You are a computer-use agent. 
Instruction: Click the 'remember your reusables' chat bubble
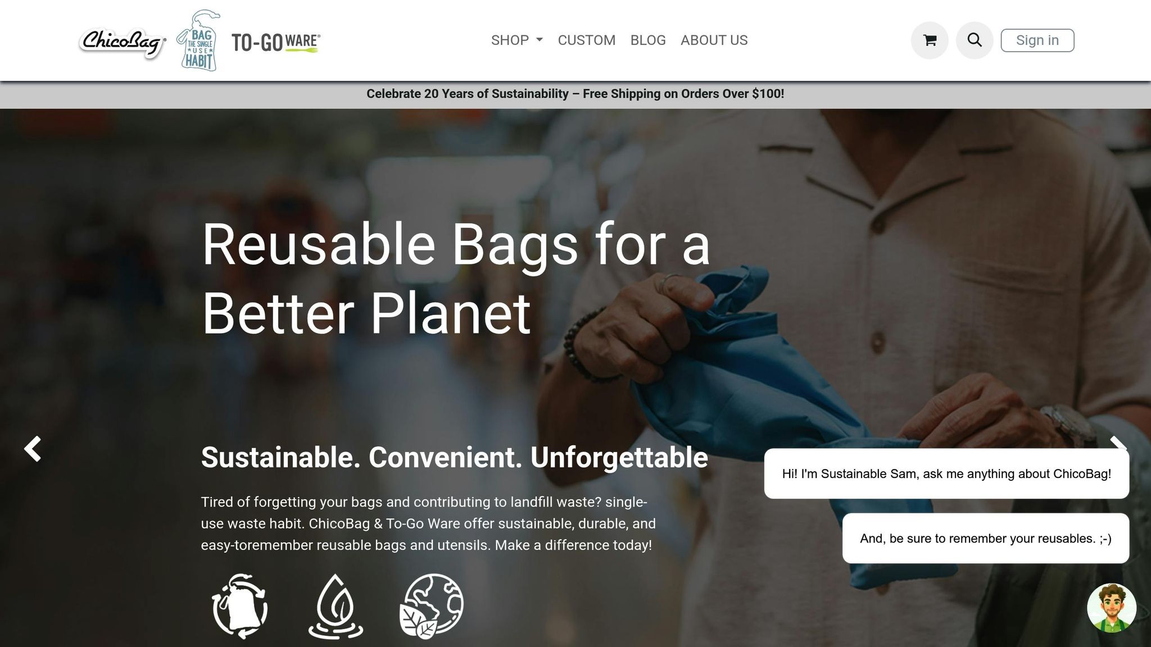(986, 539)
